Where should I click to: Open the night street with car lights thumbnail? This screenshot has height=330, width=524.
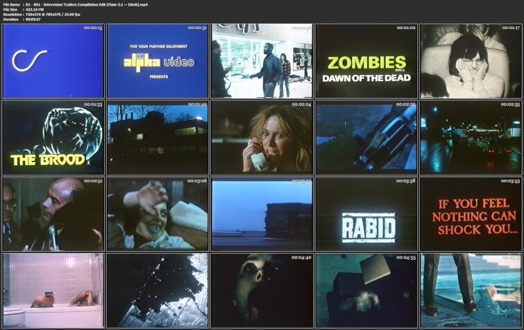pos(471,137)
